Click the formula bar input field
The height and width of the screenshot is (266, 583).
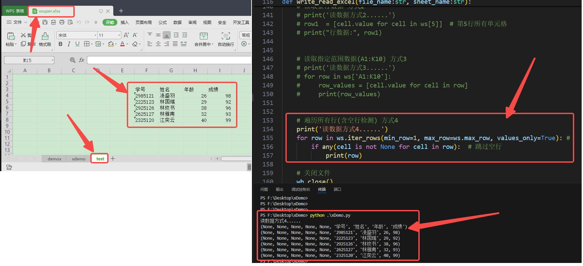click(x=169, y=60)
